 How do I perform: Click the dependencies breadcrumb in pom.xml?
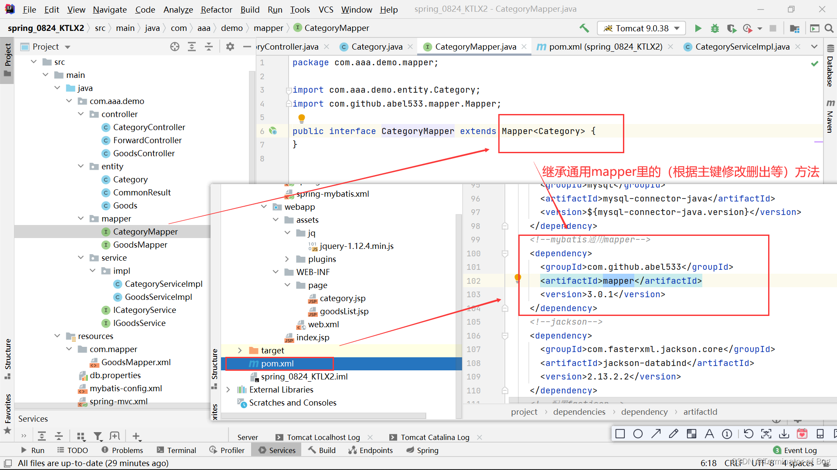[x=579, y=412]
